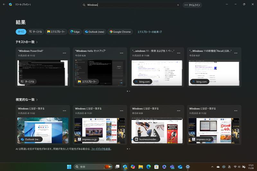Image resolution: width=257 pixels, height=171 pixels.
Task: Click the Japanese IME あ indicator
Action: 229,167
